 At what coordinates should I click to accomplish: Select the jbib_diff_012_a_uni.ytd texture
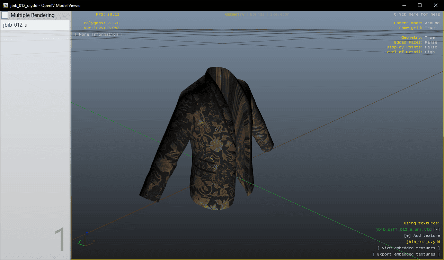pos(403,230)
